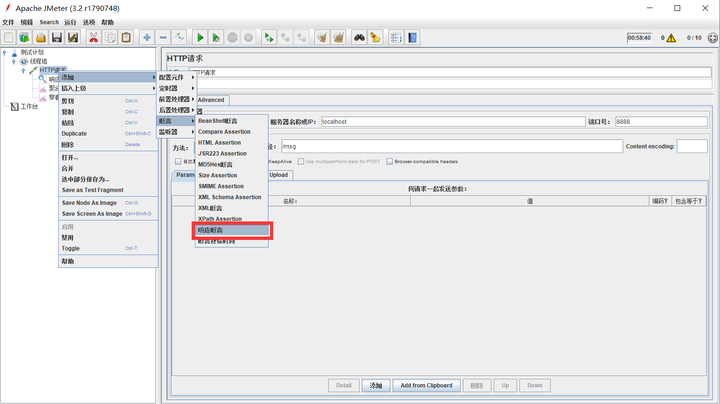Click the port field containing 8888

(x=662, y=122)
